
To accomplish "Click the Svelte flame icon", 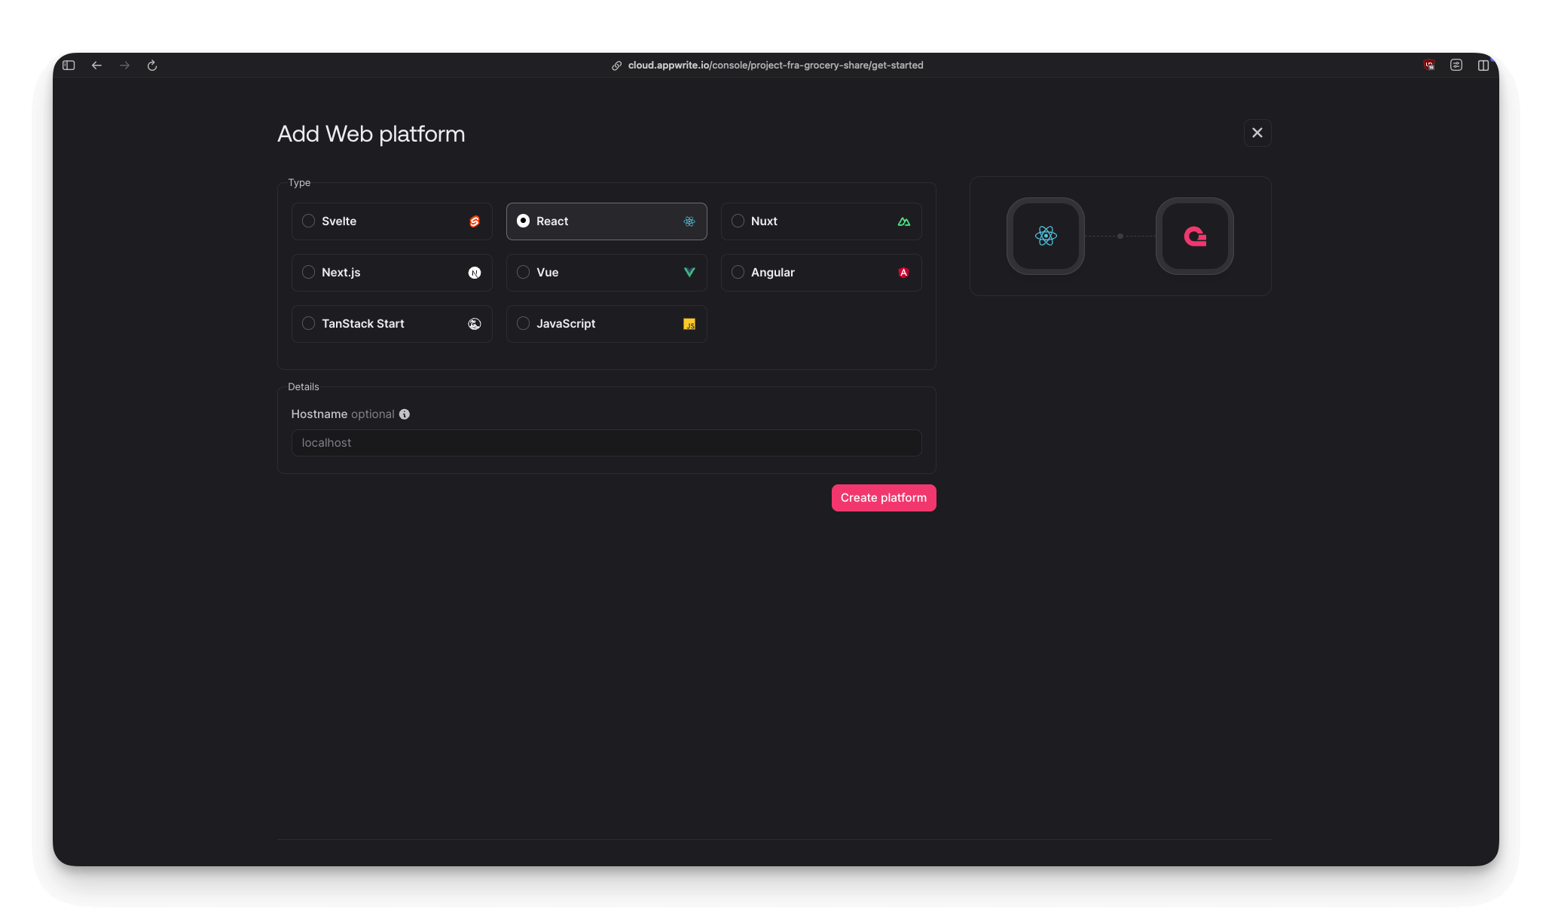I will [474, 221].
